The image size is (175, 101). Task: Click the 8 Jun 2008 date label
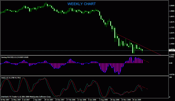tap(92, 100)
